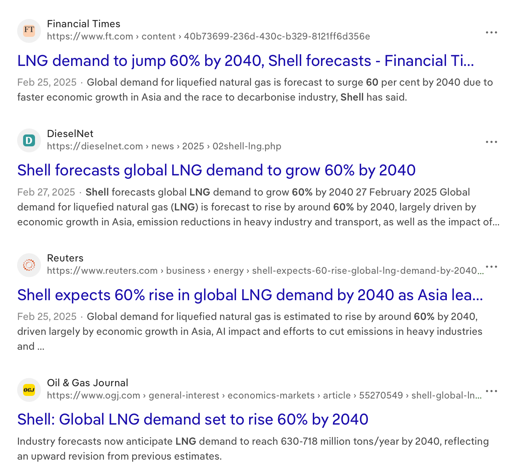528x473 pixels.
Task: Open more options for Financial Times result
Action: [x=491, y=32]
